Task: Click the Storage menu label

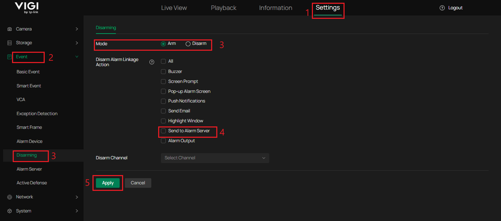Action: click(x=24, y=43)
